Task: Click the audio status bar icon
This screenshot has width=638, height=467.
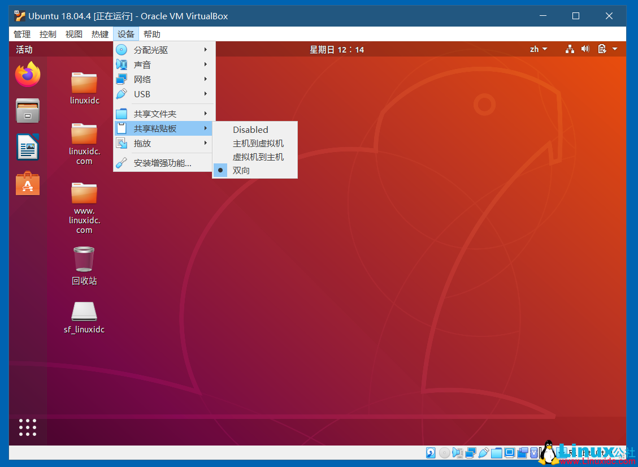Action: click(458, 452)
